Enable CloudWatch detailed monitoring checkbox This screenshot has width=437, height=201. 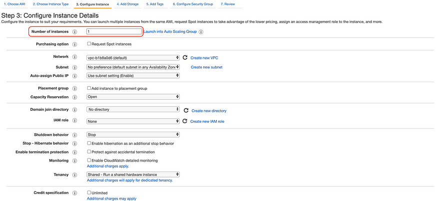click(x=89, y=160)
